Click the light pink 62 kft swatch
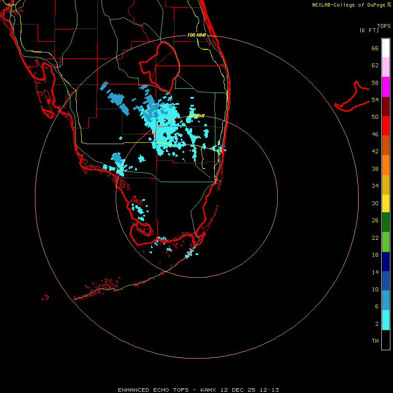The width and height of the screenshot is (393, 393). click(386, 67)
